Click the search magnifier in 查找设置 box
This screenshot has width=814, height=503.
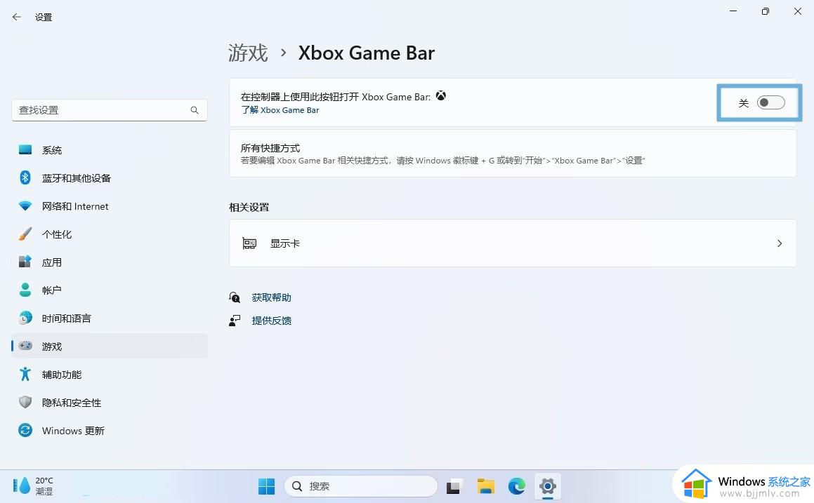(x=194, y=110)
